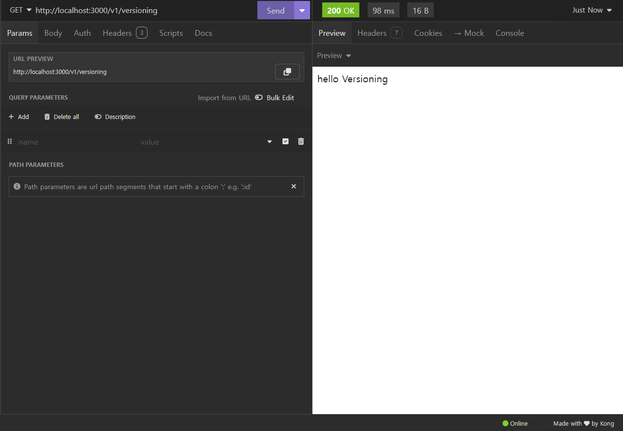Toggle the query parameter enabled checkbox
The width and height of the screenshot is (623, 431).
[285, 141]
